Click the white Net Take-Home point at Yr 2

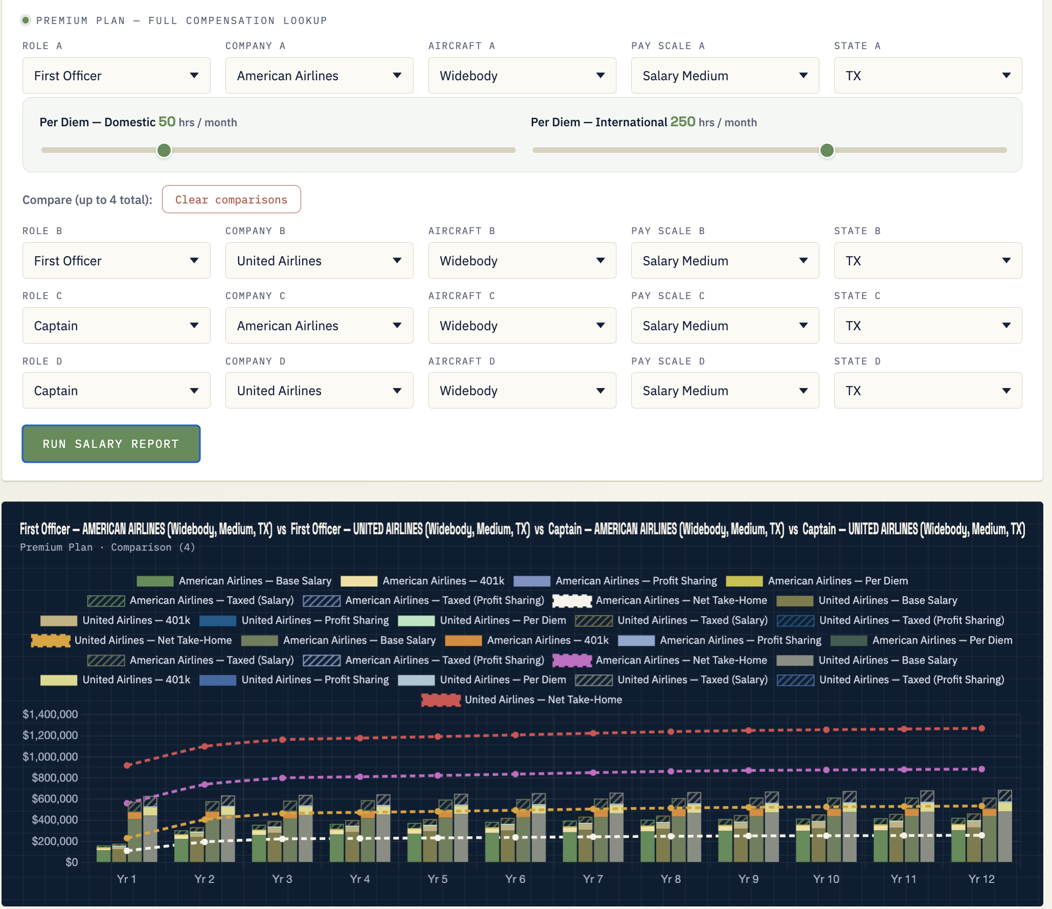204,842
